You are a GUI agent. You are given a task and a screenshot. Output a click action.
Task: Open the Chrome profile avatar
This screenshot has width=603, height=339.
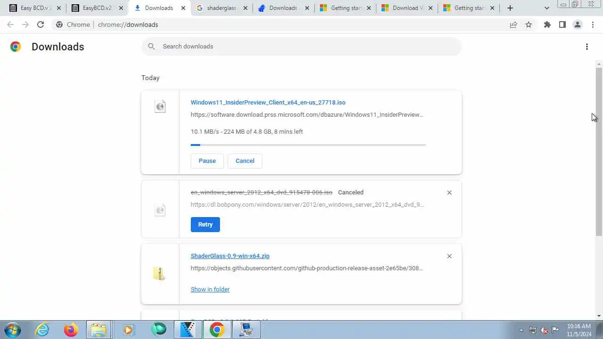pos(578,24)
